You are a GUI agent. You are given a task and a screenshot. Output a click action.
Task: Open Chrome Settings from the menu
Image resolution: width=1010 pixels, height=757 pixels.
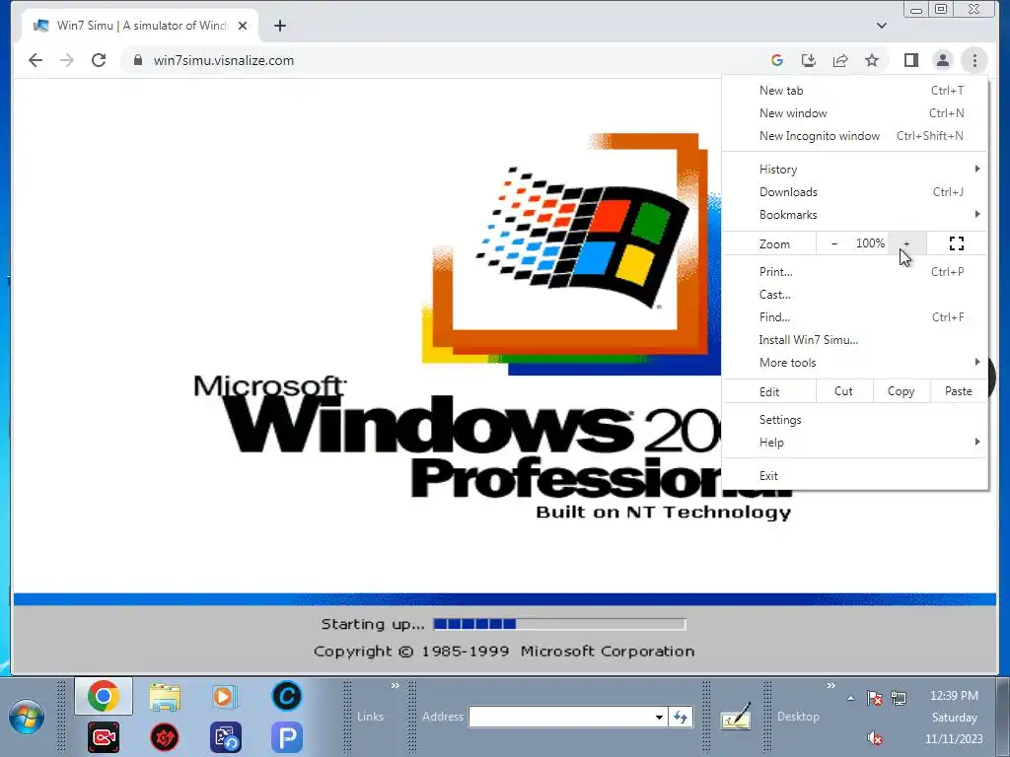pyautogui.click(x=855, y=420)
